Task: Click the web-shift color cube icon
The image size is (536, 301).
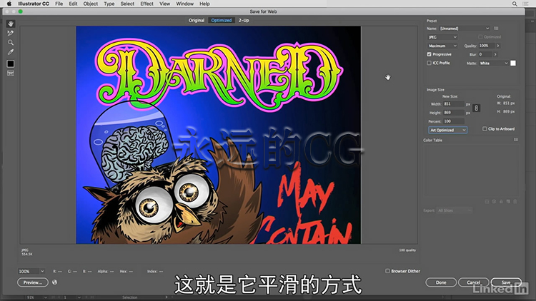Action: [494, 202]
